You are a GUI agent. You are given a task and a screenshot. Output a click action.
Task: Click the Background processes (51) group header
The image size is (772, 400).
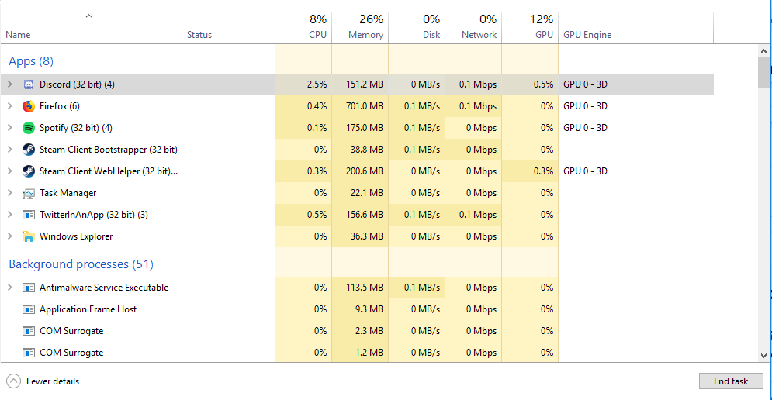coord(81,264)
